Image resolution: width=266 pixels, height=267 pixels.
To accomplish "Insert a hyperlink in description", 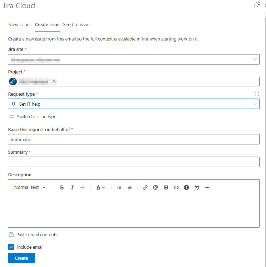I will [x=145, y=187].
